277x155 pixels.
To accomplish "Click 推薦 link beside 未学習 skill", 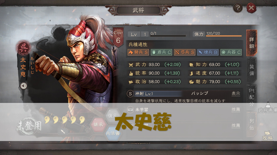I will coord(236,109).
